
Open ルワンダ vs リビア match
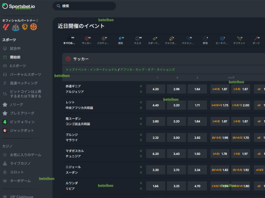point(72,186)
